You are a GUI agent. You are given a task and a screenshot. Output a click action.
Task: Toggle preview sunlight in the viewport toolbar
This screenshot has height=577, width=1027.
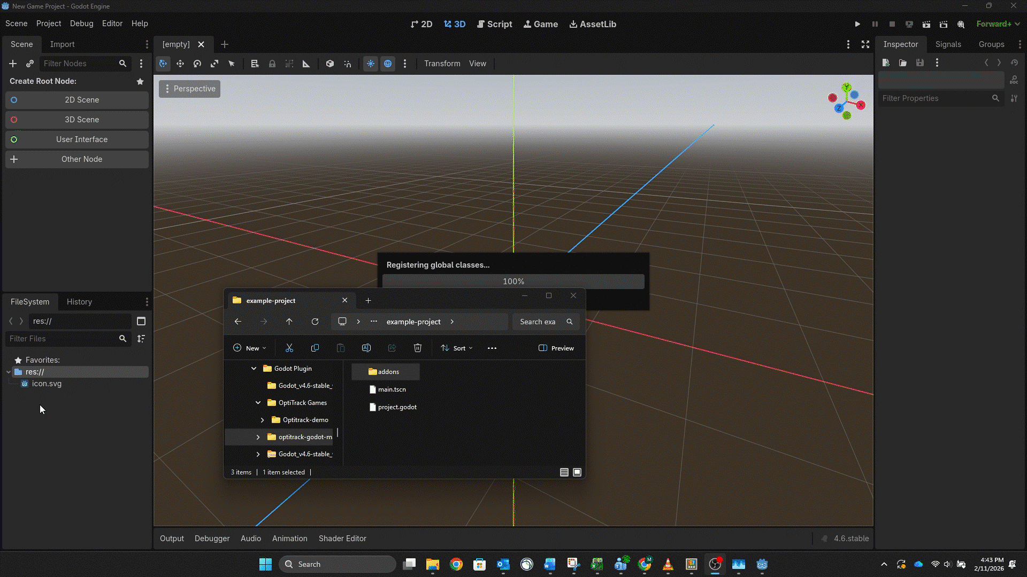click(371, 64)
